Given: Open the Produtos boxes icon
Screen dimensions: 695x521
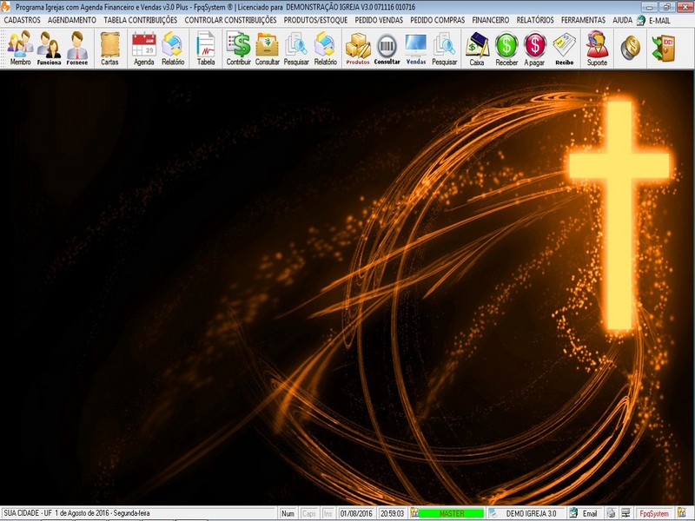Looking at the screenshot, I should (x=358, y=49).
